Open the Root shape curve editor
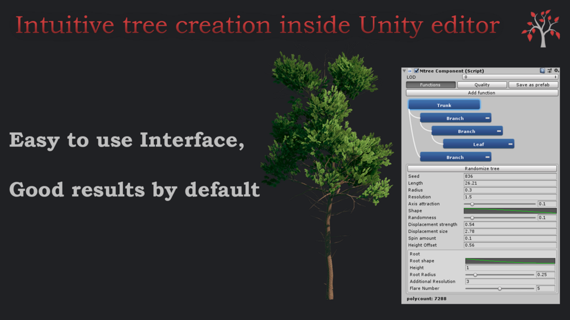The image size is (570, 320). click(x=510, y=261)
